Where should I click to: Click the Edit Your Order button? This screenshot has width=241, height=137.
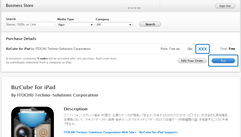point(192,61)
